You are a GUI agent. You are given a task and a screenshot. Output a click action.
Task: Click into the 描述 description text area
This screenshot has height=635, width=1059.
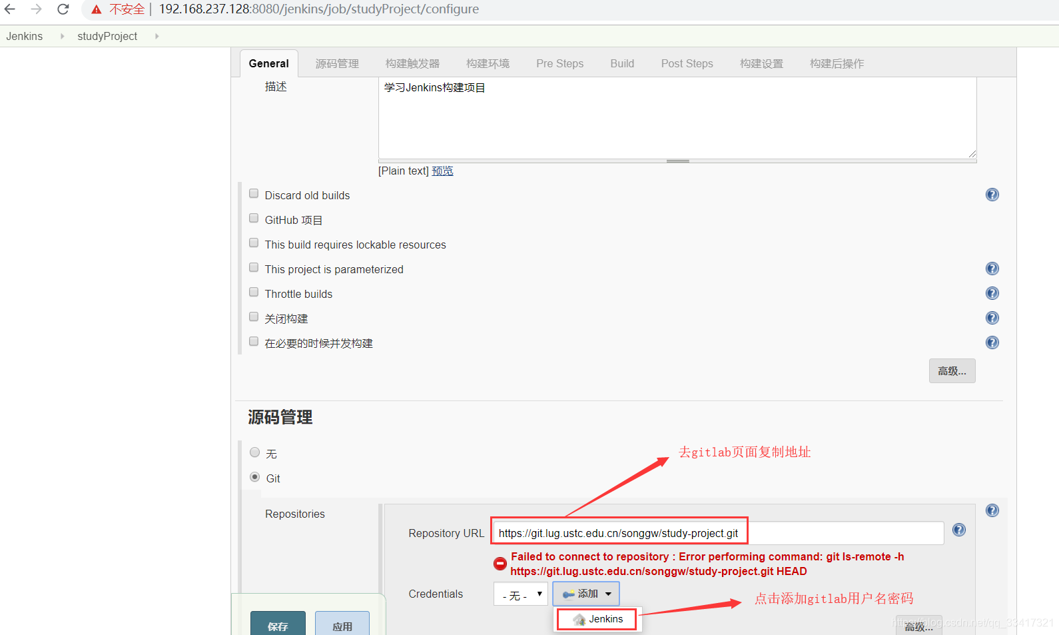tap(677, 118)
